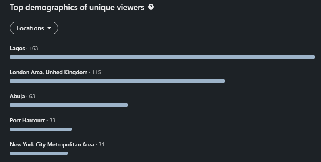Click the London Area viewers bar
321x162 pixels.
pyautogui.click(x=117, y=81)
